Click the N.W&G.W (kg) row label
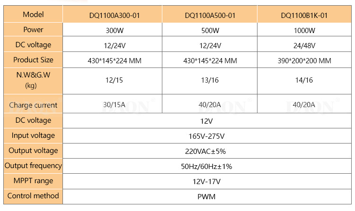 pyautogui.click(x=33, y=81)
